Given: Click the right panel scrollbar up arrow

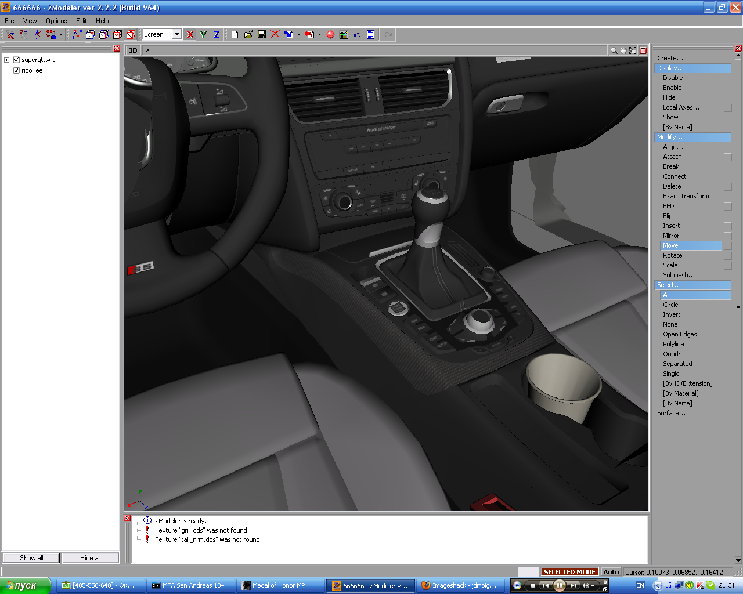Looking at the screenshot, I should 738,56.
